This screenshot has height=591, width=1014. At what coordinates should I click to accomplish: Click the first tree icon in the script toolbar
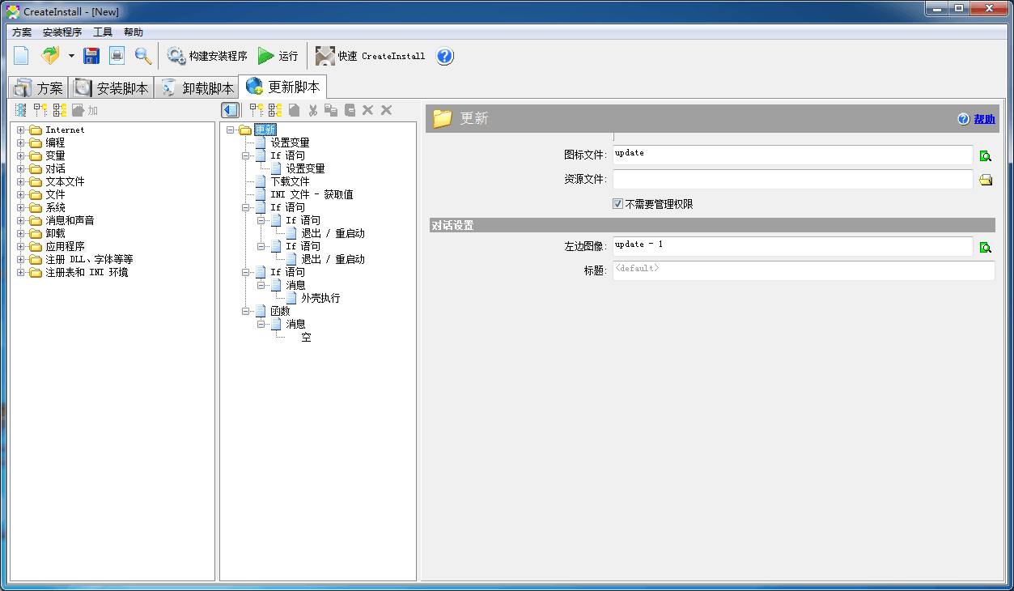coord(257,110)
